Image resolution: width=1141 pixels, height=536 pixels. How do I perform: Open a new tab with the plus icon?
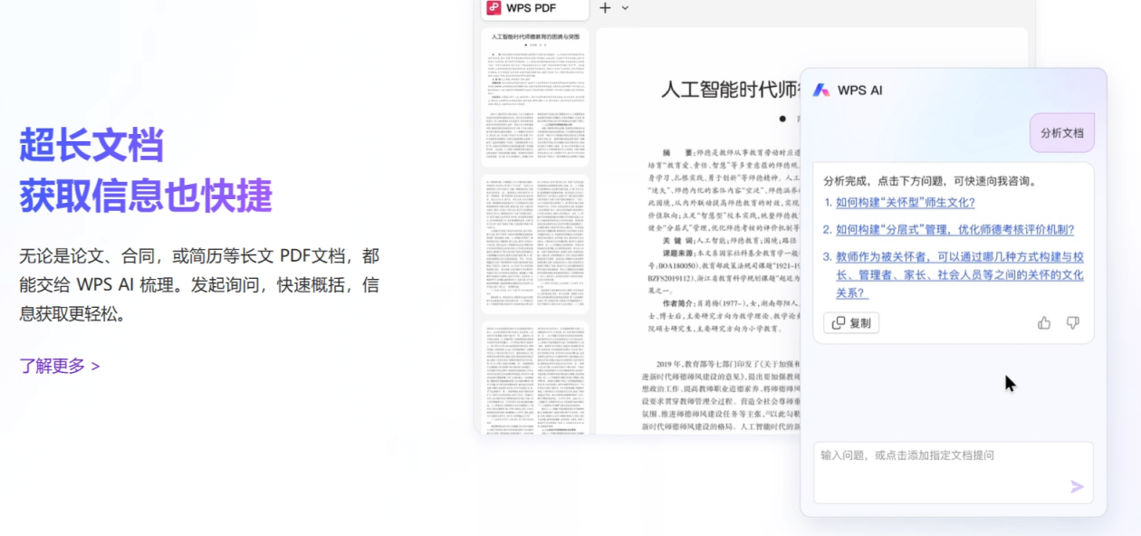(605, 8)
